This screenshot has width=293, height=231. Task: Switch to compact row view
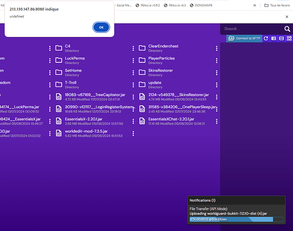click(281, 38)
